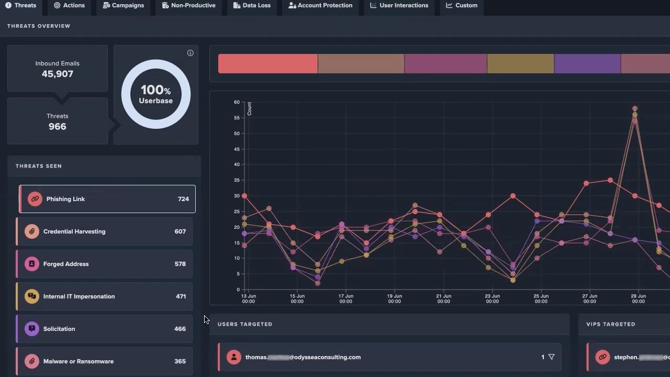This screenshot has width=670, height=377.
Task: Click the filter funnel icon in thomas row
Action: 551,357
